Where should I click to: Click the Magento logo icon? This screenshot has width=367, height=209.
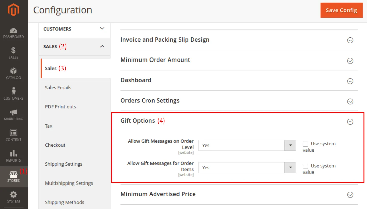(x=14, y=10)
